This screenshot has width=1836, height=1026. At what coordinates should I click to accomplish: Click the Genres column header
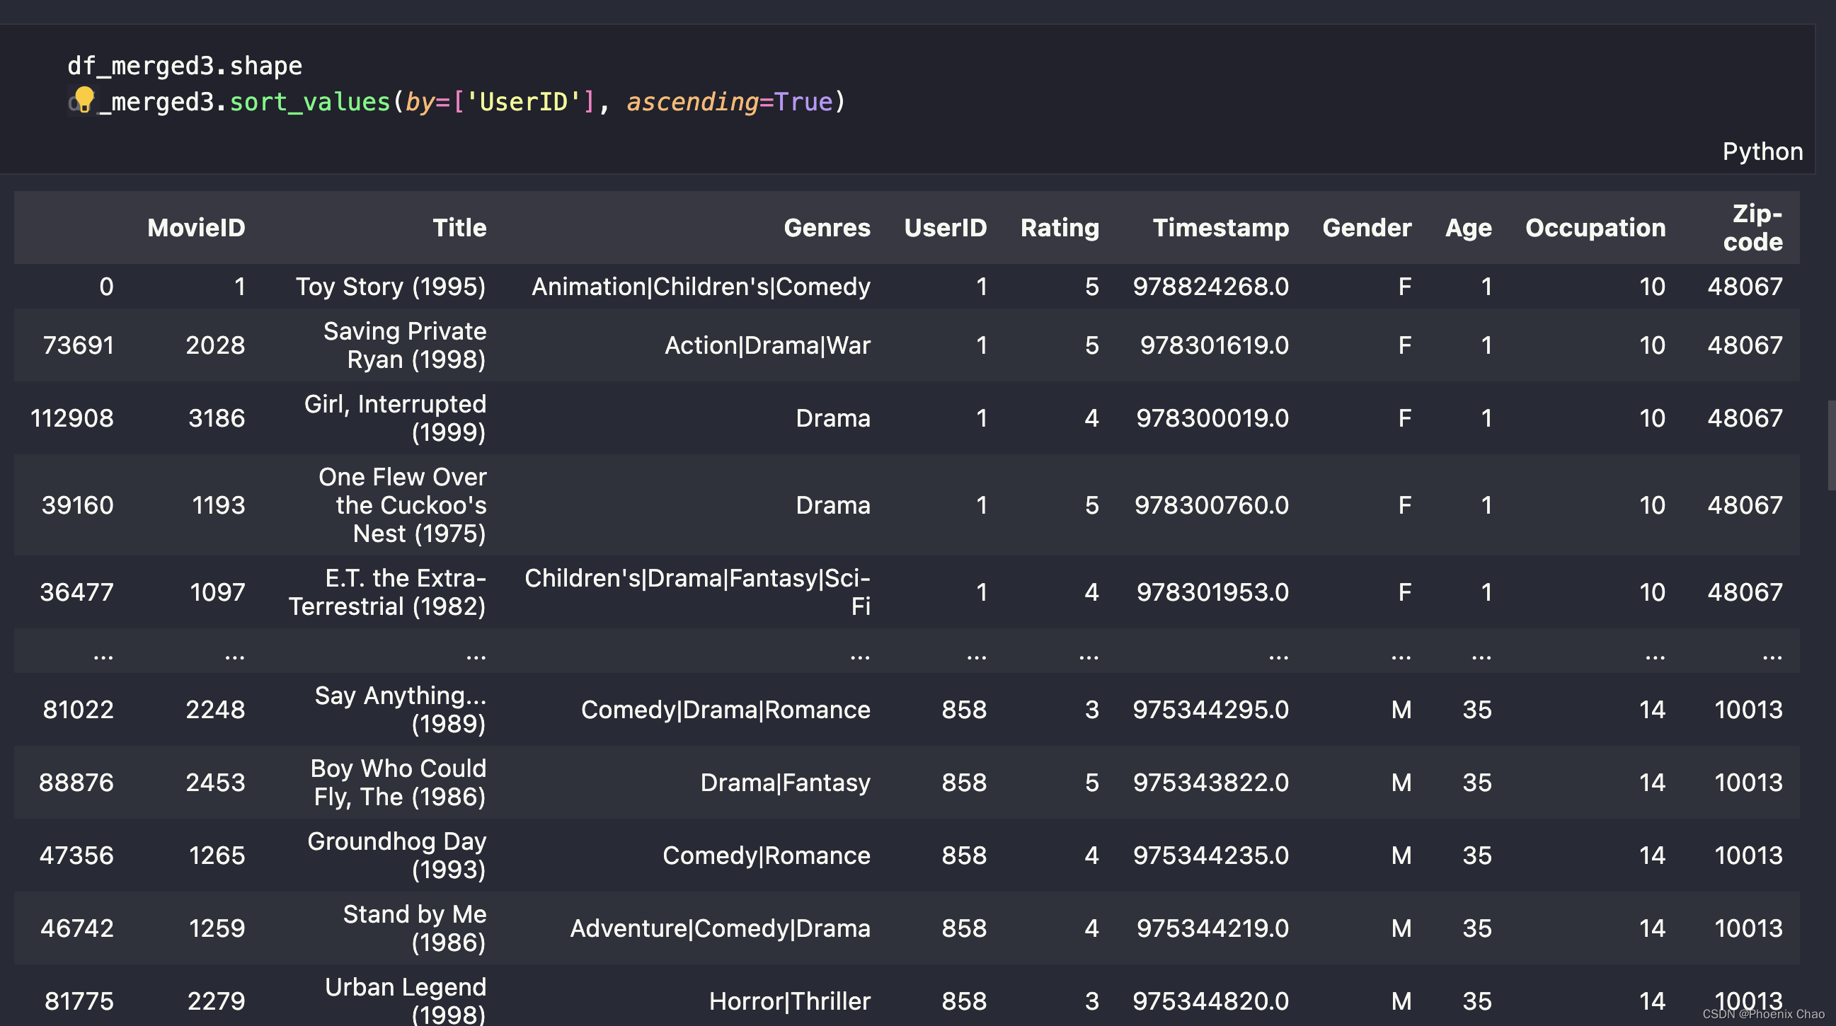point(827,228)
